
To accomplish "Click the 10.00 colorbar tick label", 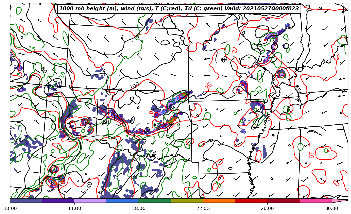I will pos(10,208).
